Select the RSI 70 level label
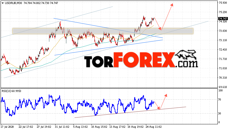 pyautogui.click(x=220, y=100)
